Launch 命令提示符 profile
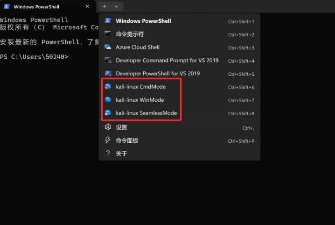The image size is (335, 225). click(180, 34)
